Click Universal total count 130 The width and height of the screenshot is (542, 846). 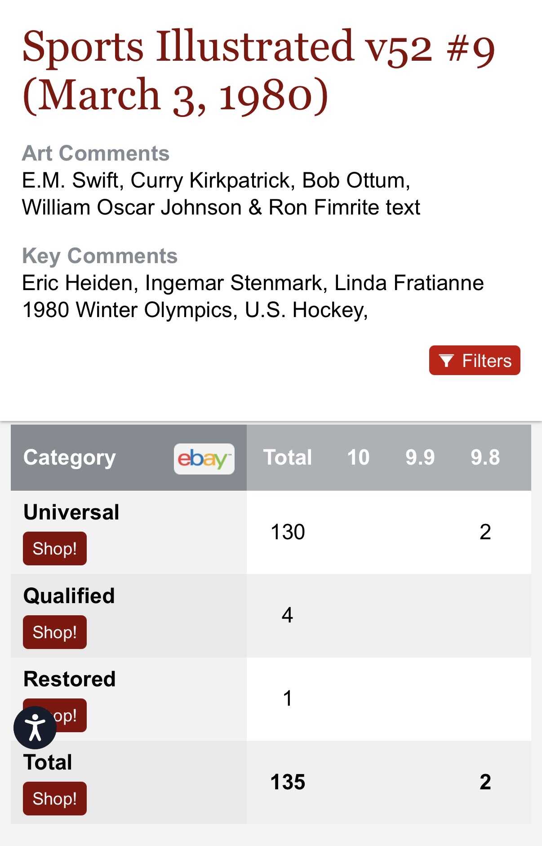[288, 532]
